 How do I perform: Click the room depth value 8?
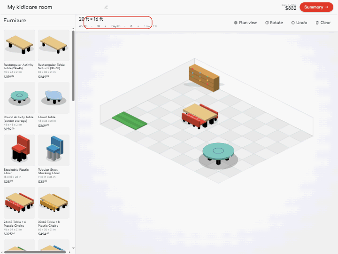point(131,26)
